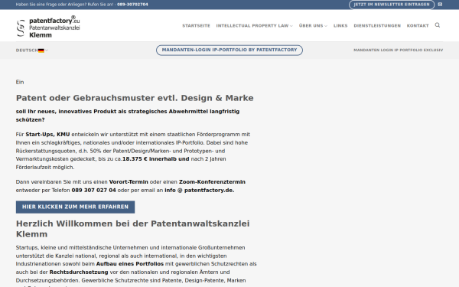The width and height of the screenshot is (459, 287).
Task: Click the email envelope icon in top bar
Action: (x=440, y=5)
